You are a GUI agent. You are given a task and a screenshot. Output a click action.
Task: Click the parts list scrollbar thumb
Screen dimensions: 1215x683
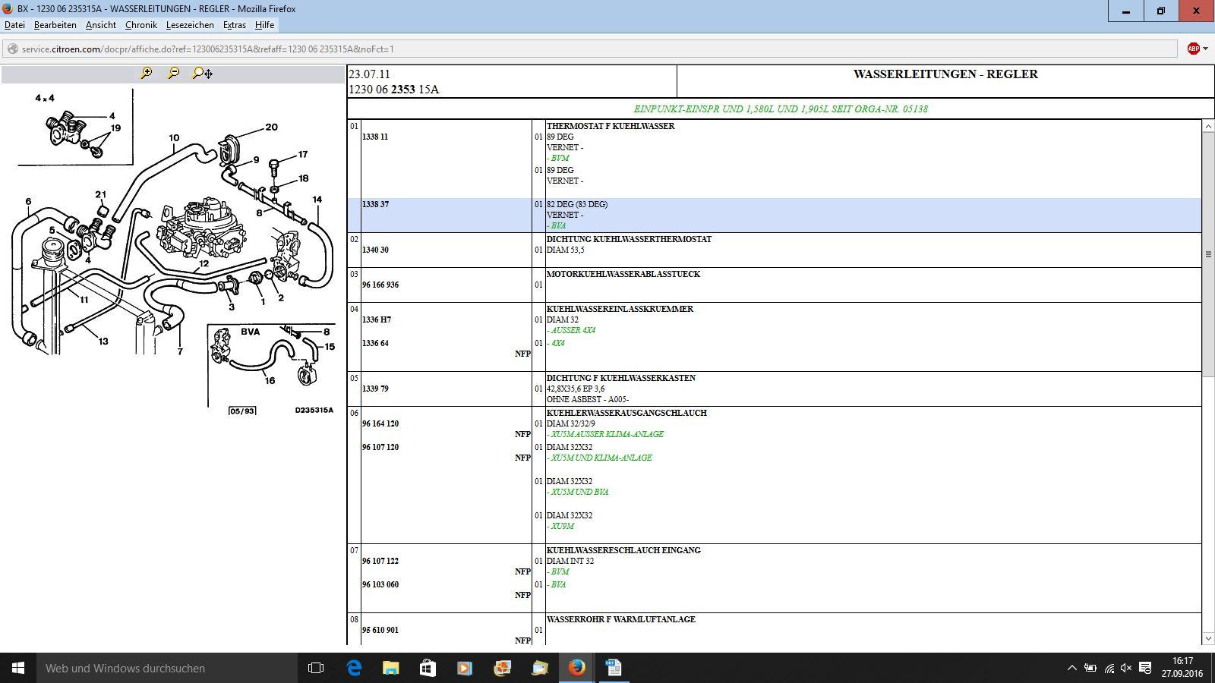click(x=1208, y=254)
